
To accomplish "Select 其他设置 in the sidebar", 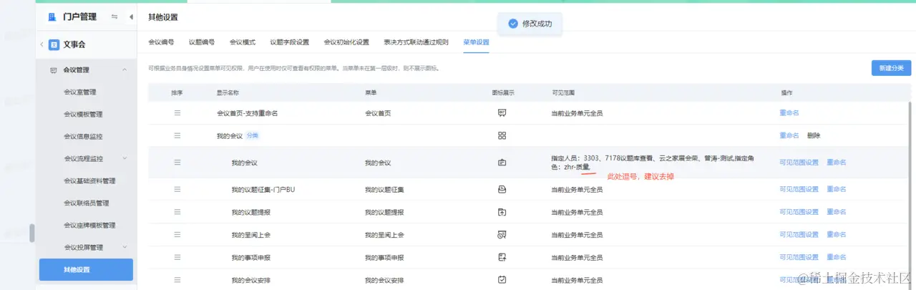I will click(86, 270).
